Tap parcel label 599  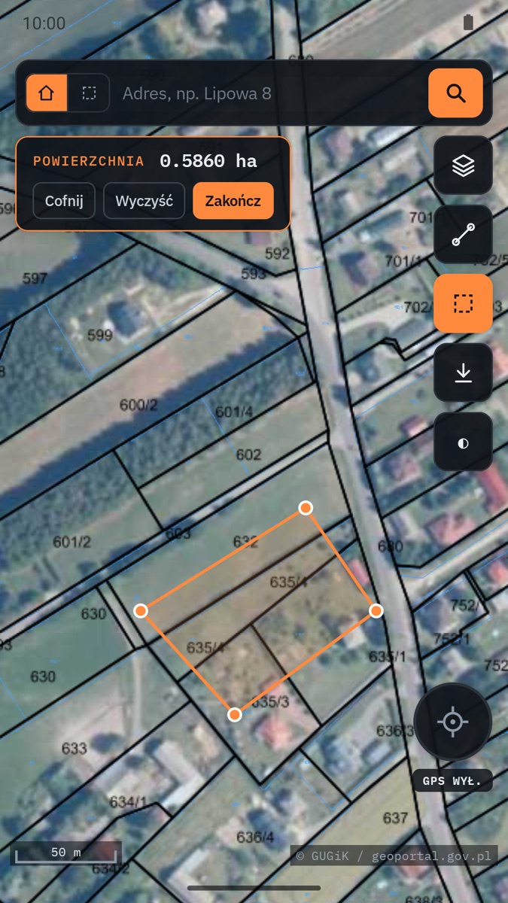pyautogui.click(x=100, y=335)
